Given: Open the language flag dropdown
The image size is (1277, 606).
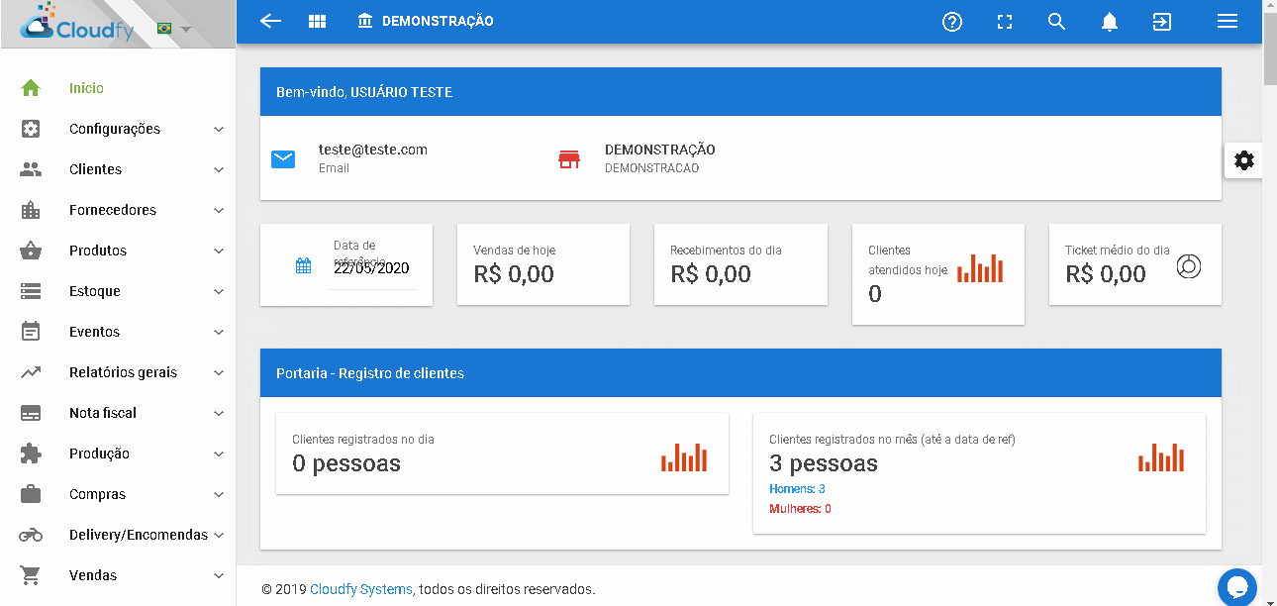Looking at the screenshot, I should (x=174, y=29).
